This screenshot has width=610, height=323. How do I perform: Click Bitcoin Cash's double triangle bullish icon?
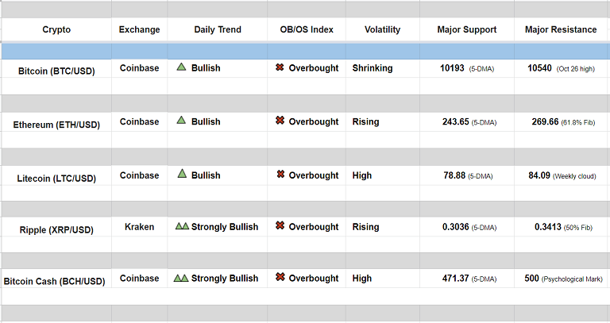pyautogui.click(x=180, y=278)
